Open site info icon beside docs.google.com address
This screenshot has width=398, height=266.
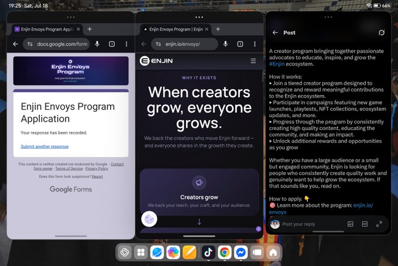30,44
